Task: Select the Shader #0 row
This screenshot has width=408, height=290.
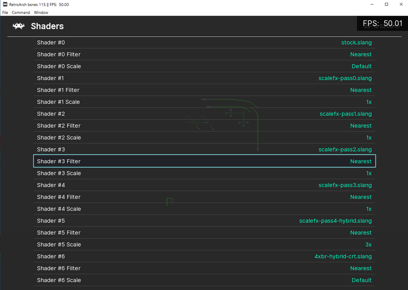Action: pos(204,42)
